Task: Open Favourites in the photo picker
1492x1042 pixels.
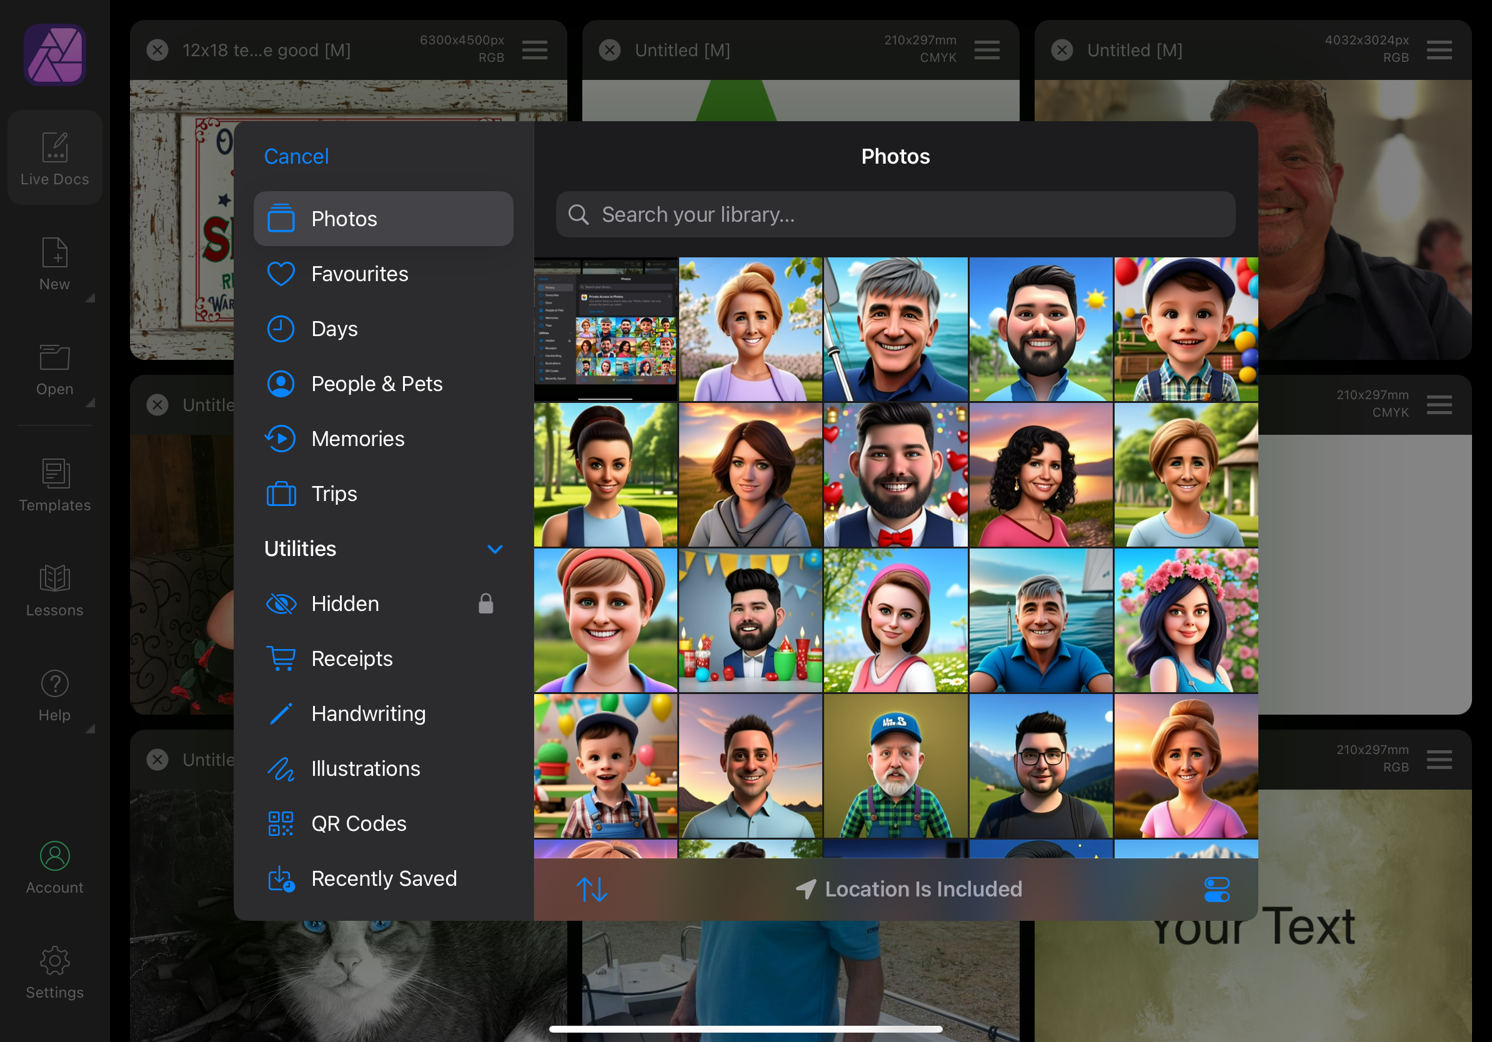Action: (x=384, y=274)
